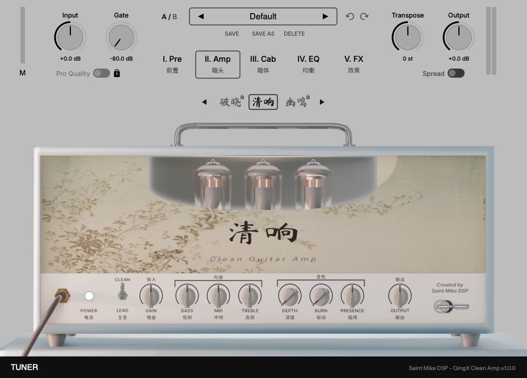527x378 pixels.
Task: Click the Clean Guitar Amp label
Action: click(263, 259)
